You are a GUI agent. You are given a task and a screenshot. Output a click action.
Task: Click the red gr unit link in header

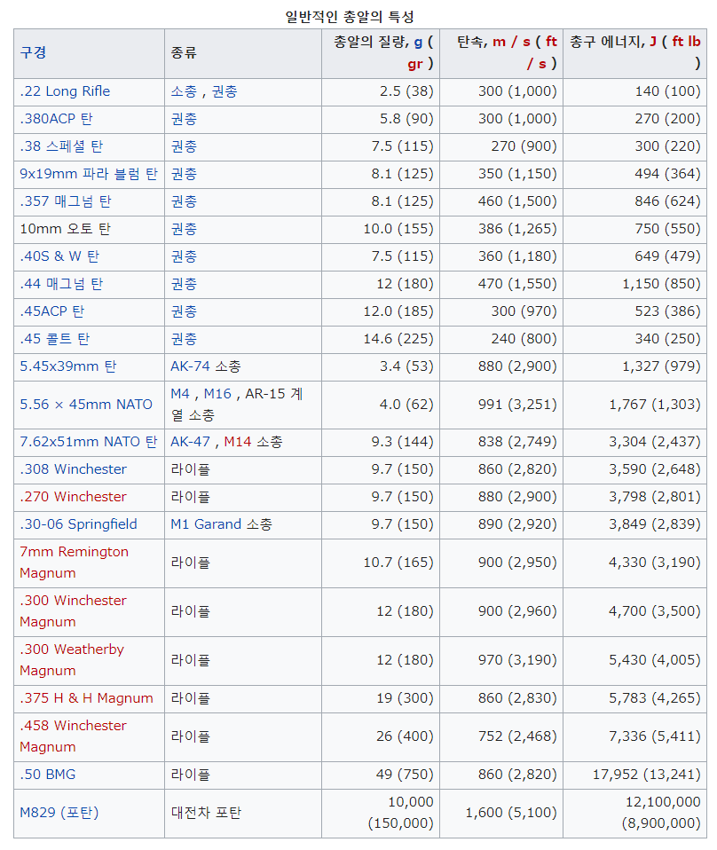pos(415,64)
